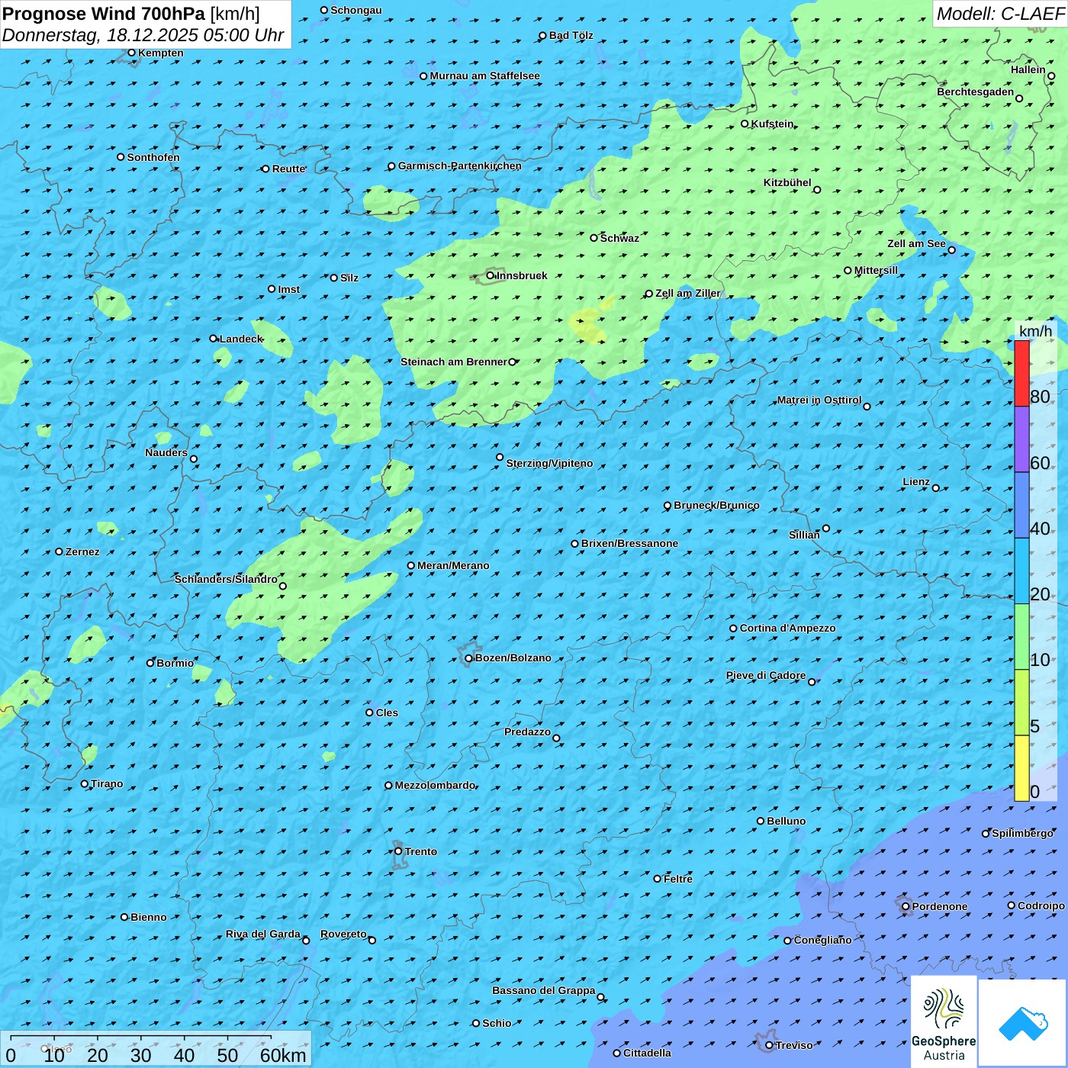Click the Belluno city marker

click(x=761, y=821)
